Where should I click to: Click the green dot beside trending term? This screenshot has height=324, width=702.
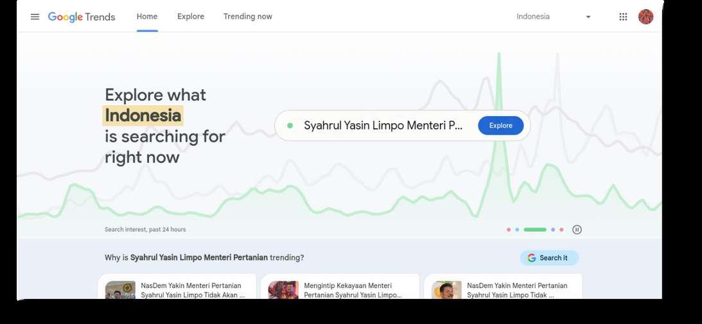290,126
